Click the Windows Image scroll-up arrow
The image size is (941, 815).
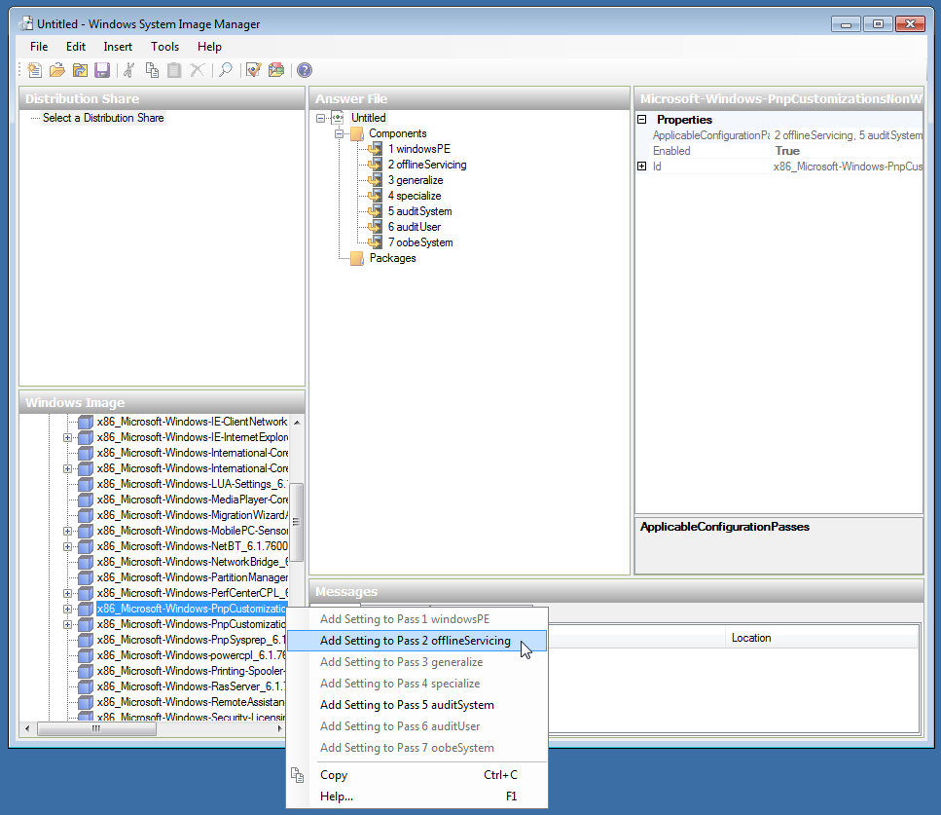point(297,423)
